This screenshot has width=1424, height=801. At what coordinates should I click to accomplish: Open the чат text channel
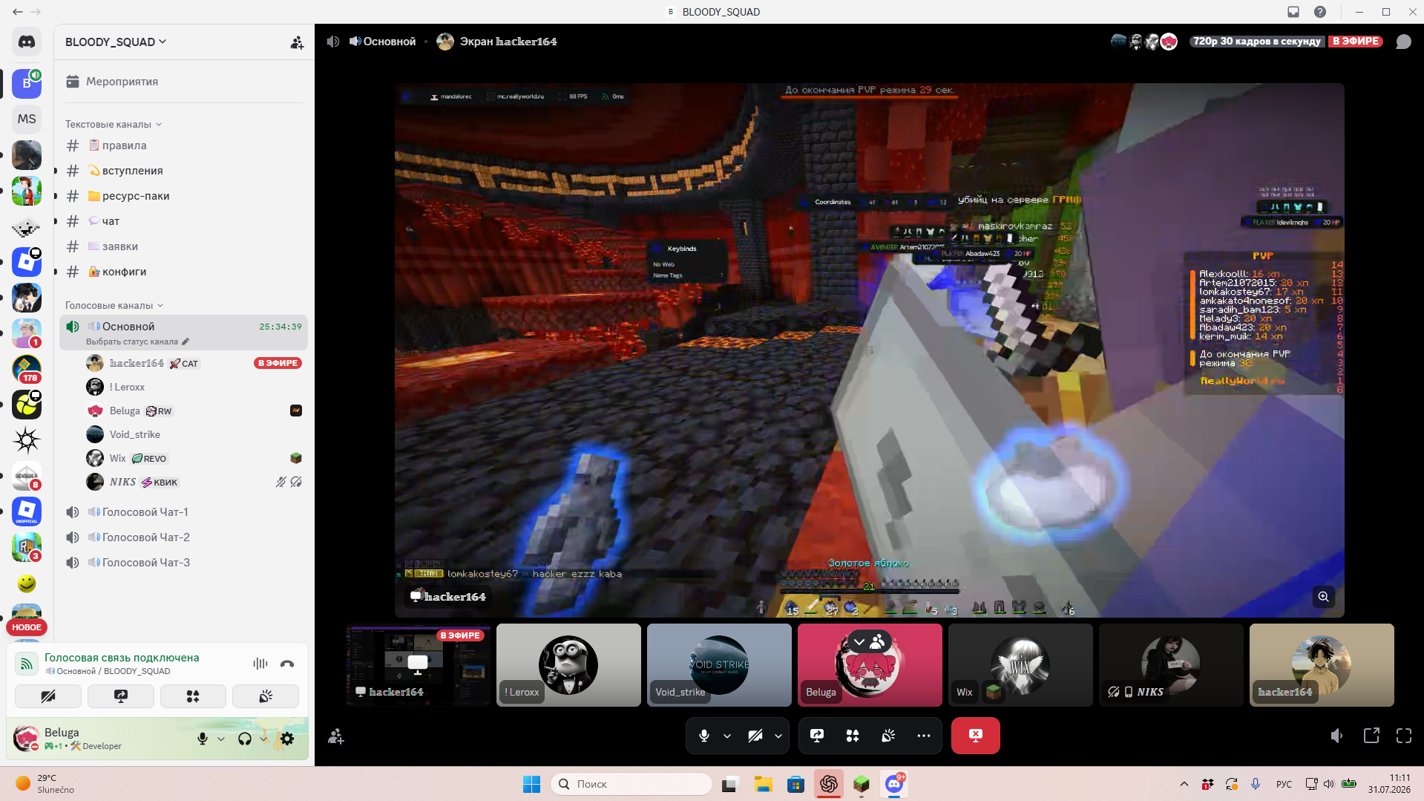(x=183, y=221)
